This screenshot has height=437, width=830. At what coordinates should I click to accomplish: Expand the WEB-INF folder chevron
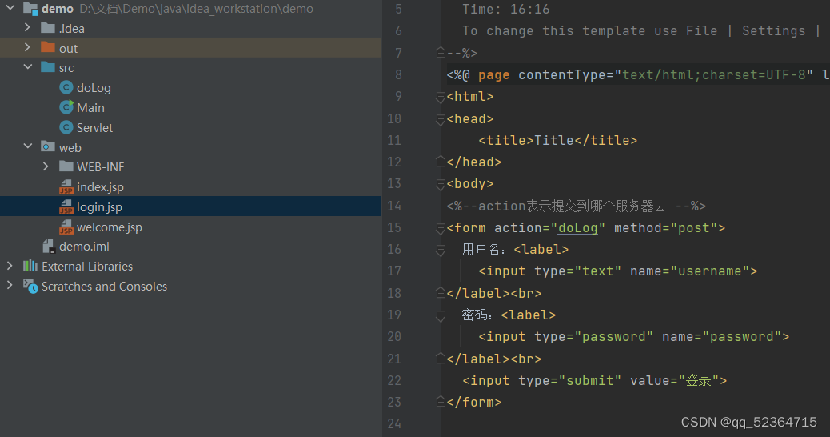[x=46, y=166]
